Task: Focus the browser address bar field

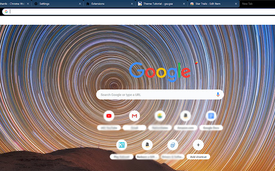Action: click(138, 12)
